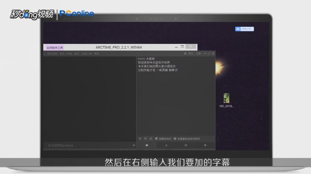The image size is (311, 174).
Task: Select the 应用程序工具 ribbon tab
Action: tap(54, 48)
